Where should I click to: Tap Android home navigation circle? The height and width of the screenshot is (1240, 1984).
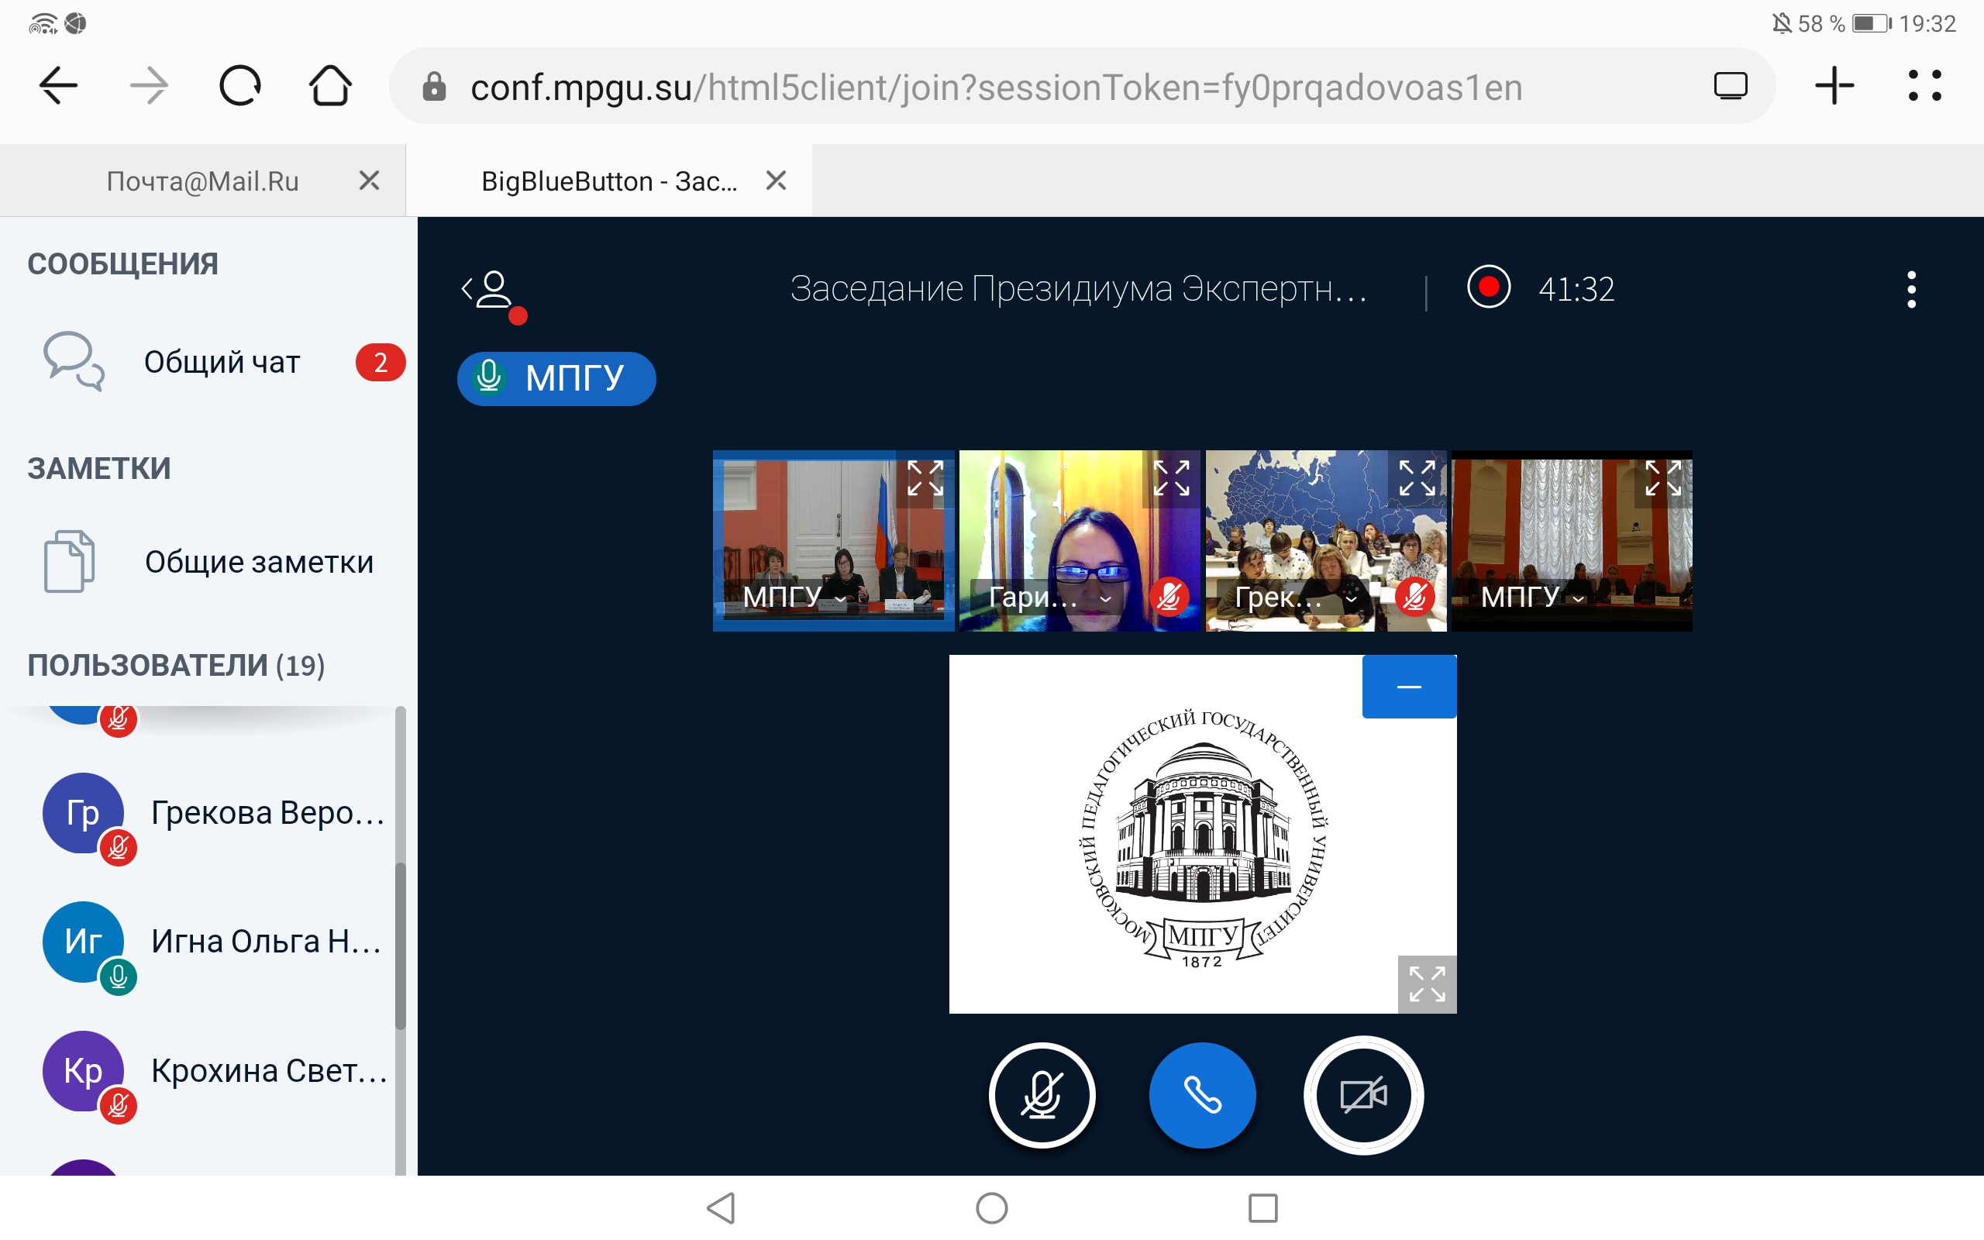click(x=992, y=1208)
